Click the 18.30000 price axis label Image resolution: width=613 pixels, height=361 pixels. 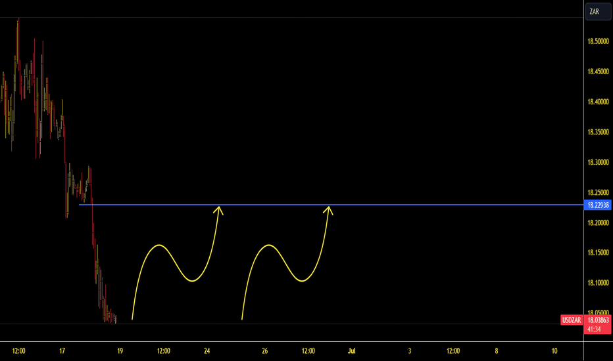click(x=598, y=162)
